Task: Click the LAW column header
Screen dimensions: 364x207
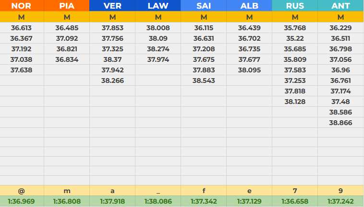Action: pos(158,6)
